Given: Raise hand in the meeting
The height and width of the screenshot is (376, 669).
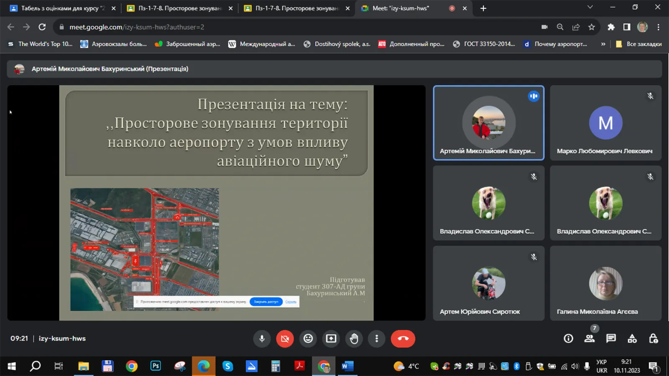Looking at the screenshot, I should tap(354, 338).
